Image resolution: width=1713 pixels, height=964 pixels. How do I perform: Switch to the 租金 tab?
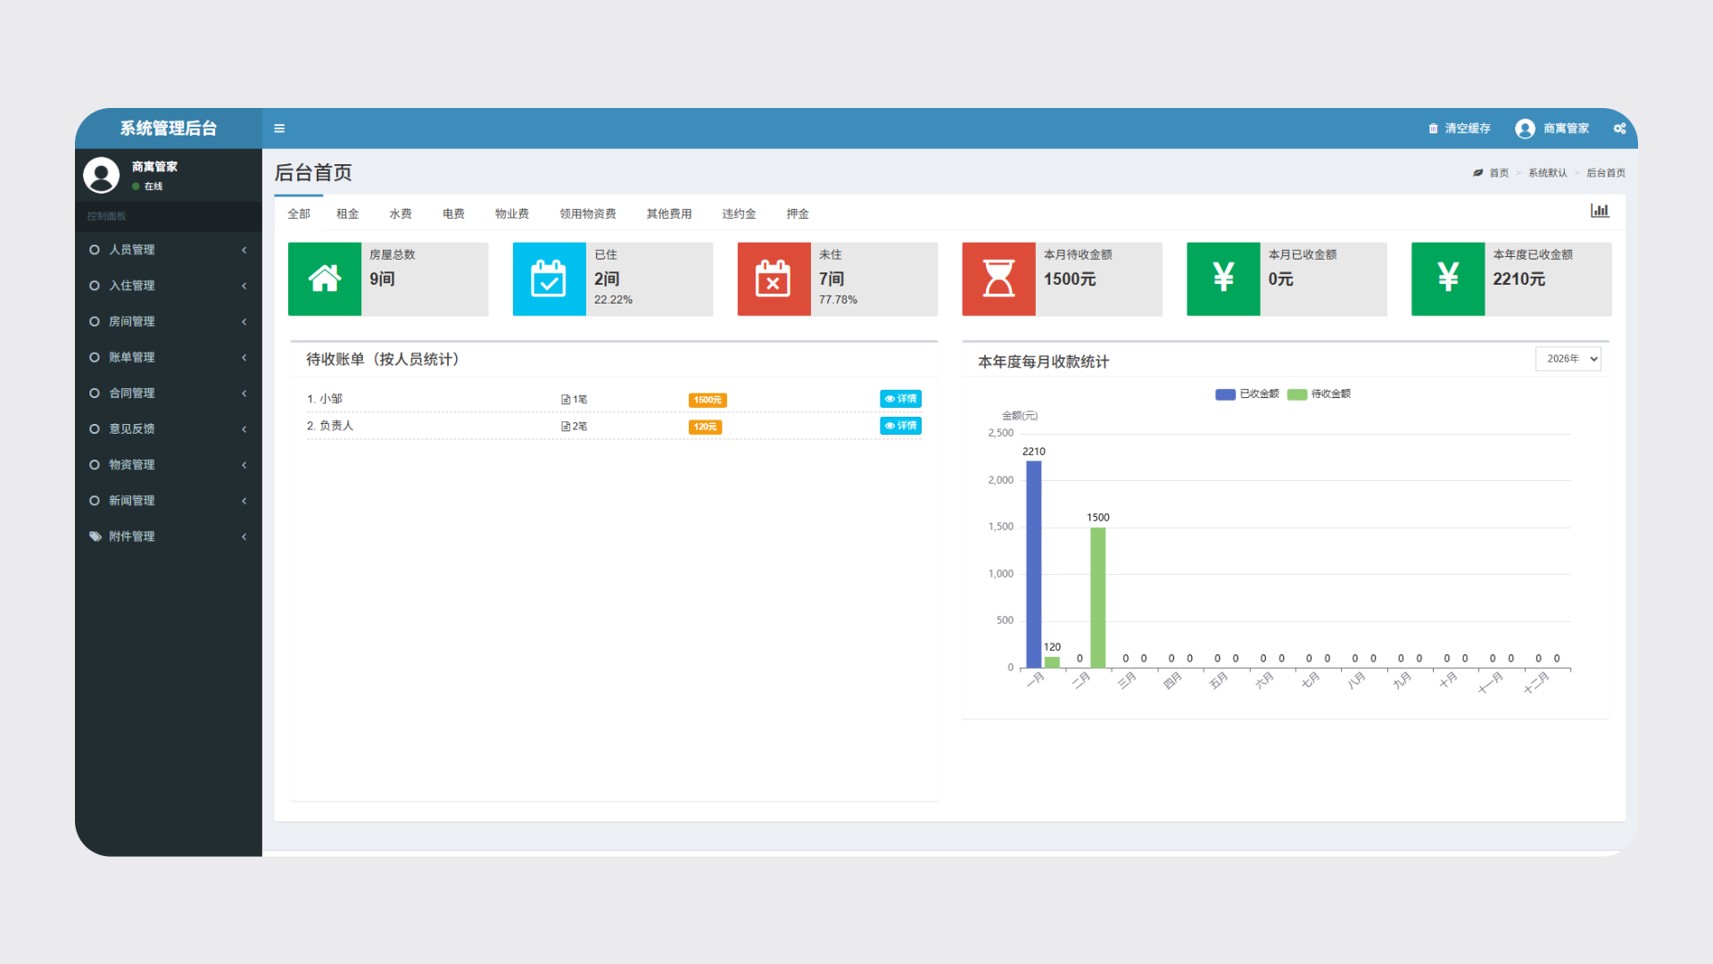pyautogui.click(x=347, y=214)
